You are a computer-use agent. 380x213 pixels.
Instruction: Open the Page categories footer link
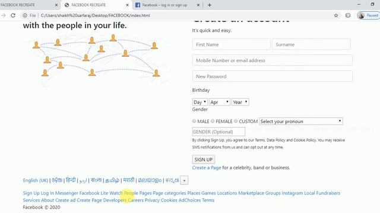pyautogui.click(x=169, y=193)
